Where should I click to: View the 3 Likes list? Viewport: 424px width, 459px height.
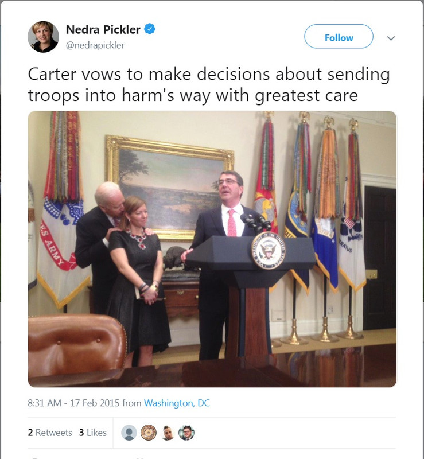93,433
